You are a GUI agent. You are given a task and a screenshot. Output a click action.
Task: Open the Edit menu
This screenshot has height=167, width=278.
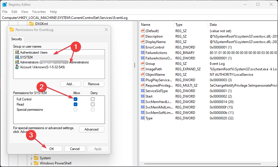(x=14, y=12)
